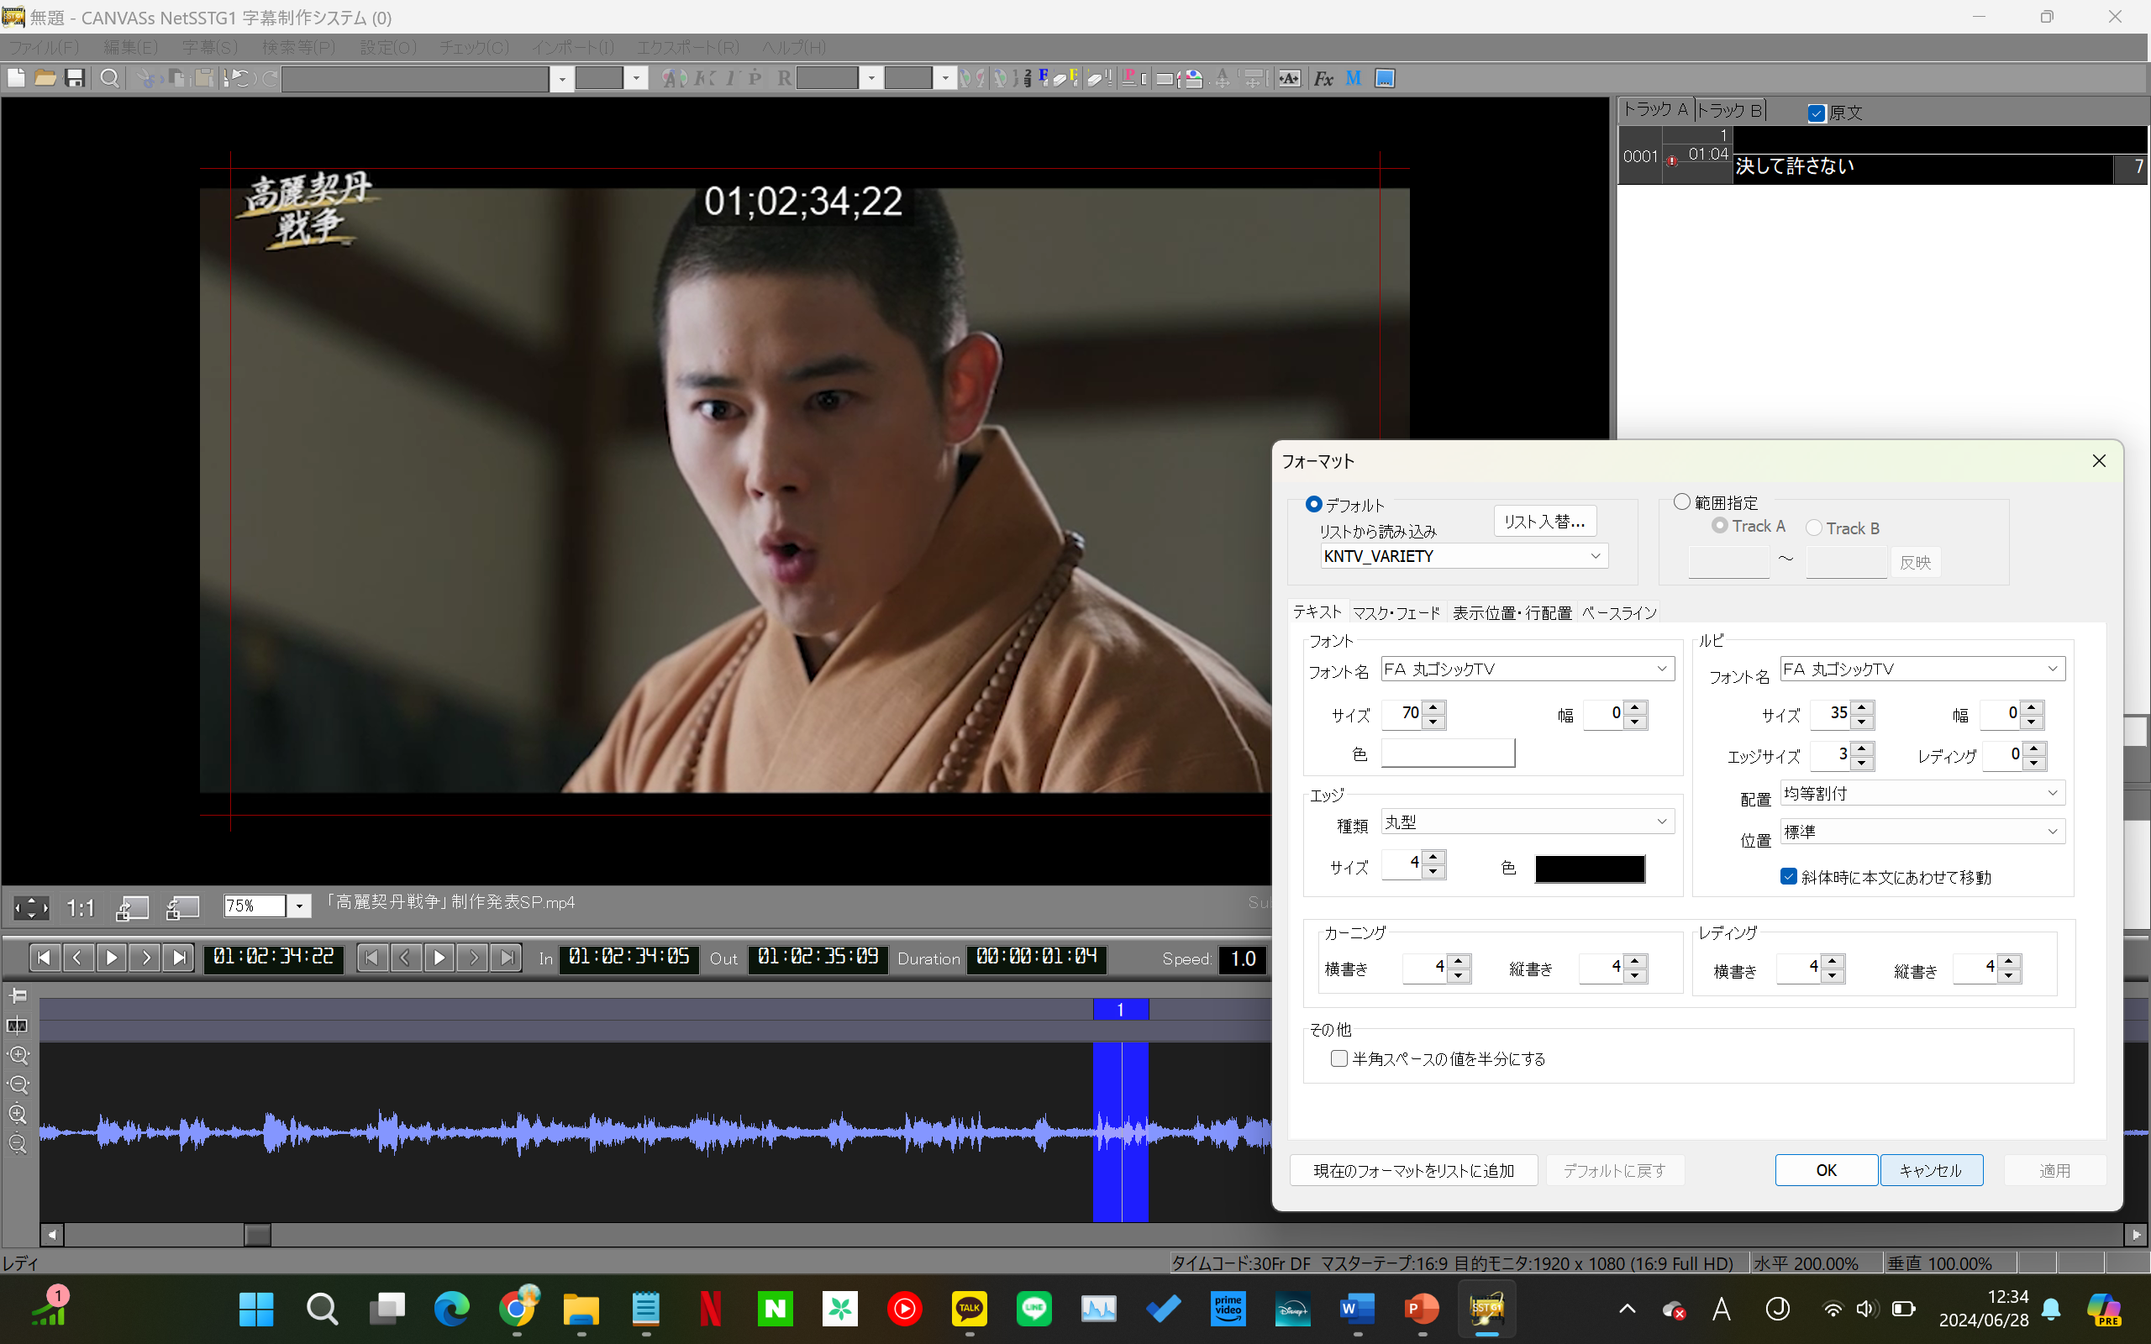This screenshot has height=1344, width=2151.
Task: Click the pin icon above the timeline tools
Action: (18, 995)
